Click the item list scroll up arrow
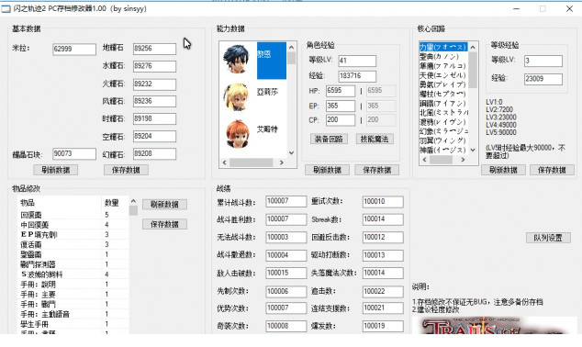 click(x=133, y=201)
